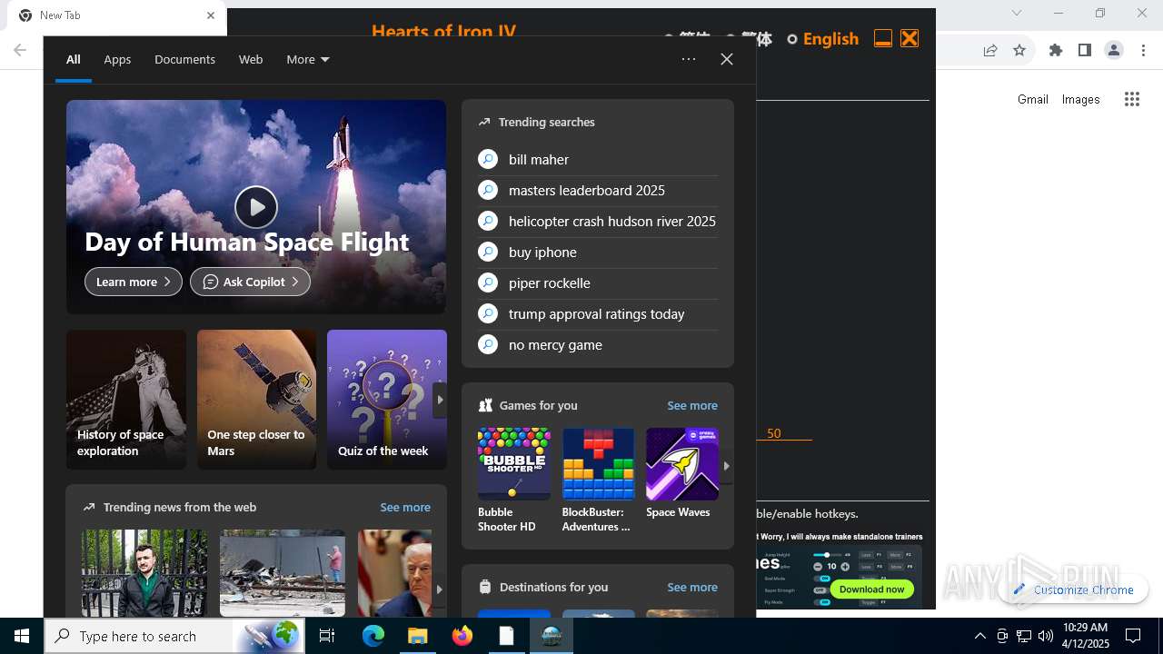Select the All search tab
This screenshot has width=1163, height=654.
(73, 59)
